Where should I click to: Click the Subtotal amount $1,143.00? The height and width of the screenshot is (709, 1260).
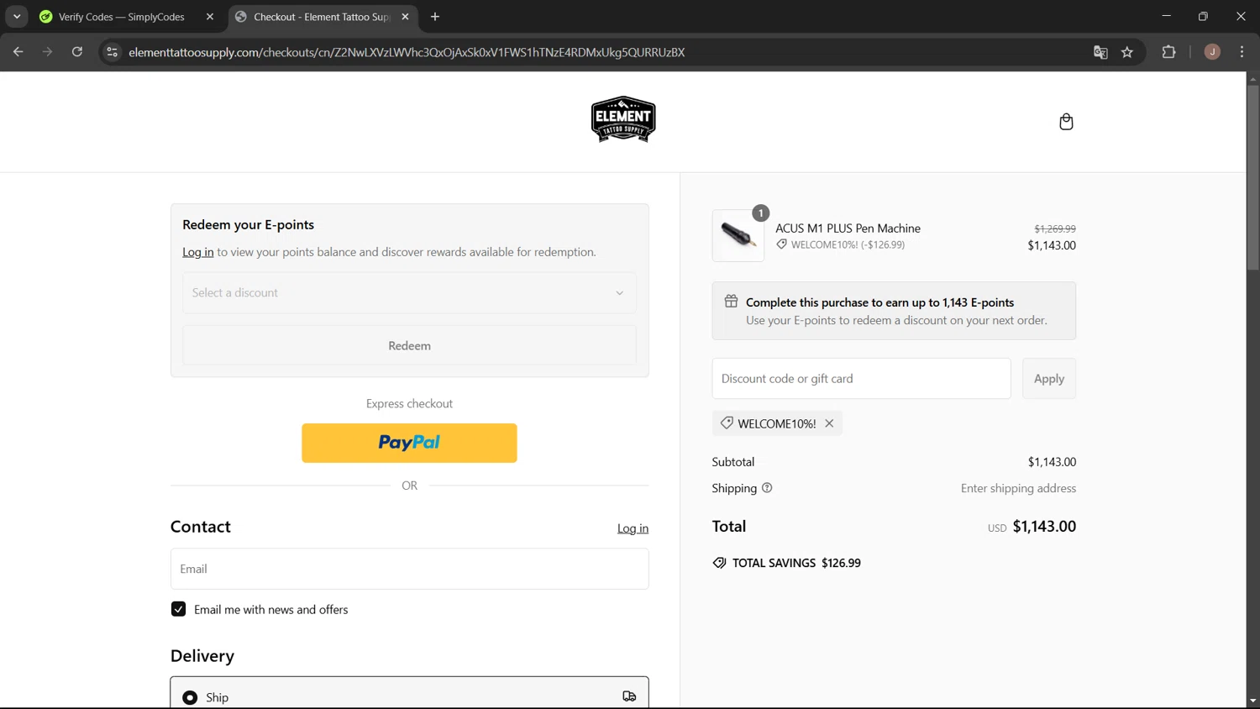[1052, 462]
